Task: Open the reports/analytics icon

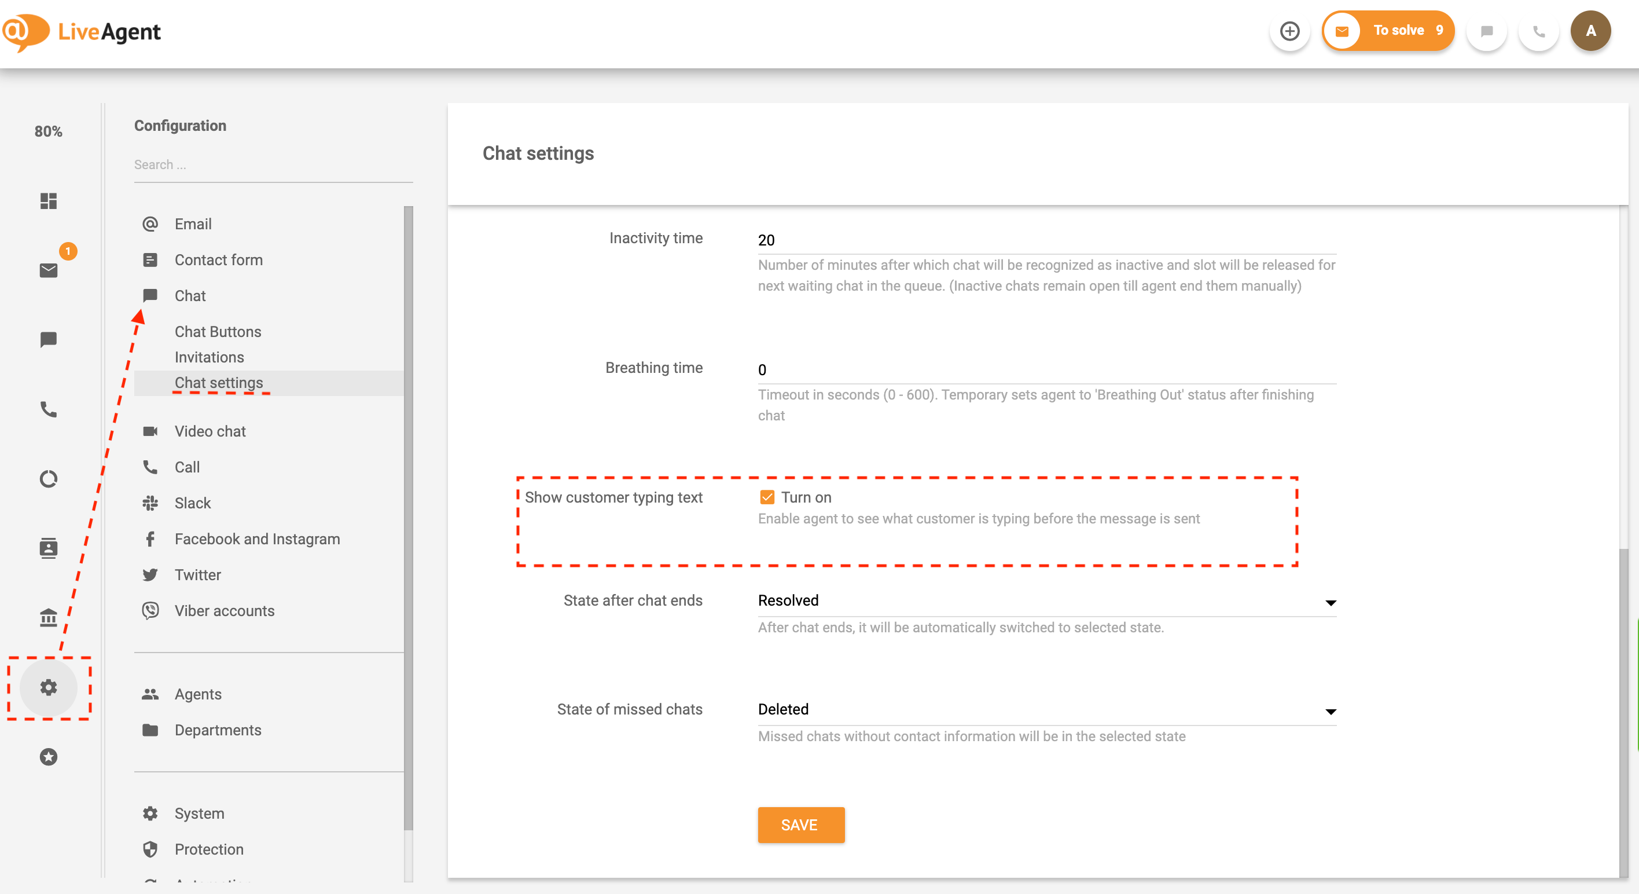Action: click(49, 478)
